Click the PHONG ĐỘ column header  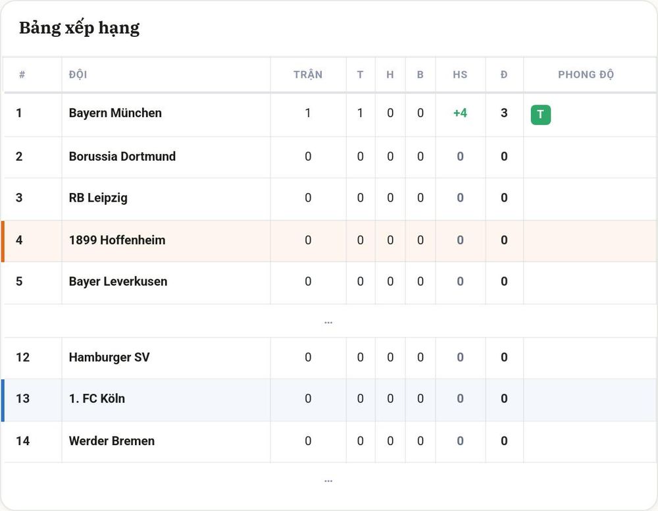tap(586, 74)
